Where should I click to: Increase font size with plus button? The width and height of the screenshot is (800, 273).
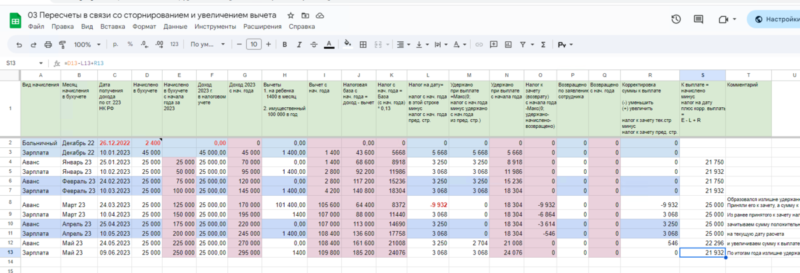click(267, 45)
